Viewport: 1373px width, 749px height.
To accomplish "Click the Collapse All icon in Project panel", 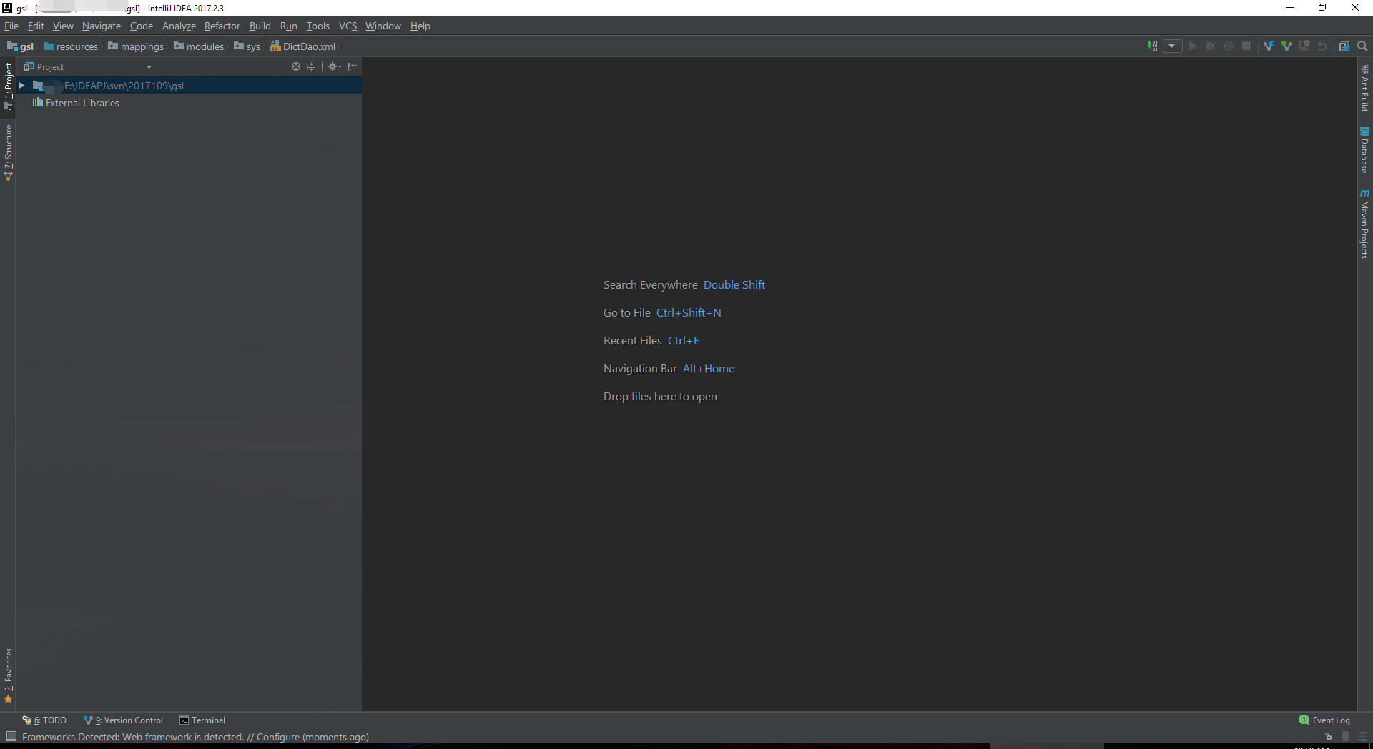I will [x=311, y=66].
